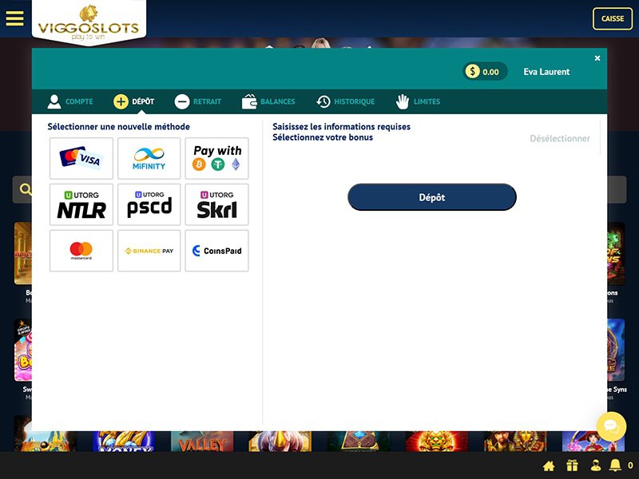Click the search magnifier icon
Image resolution: width=639 pixels, height=479 pixels.
tap(26, 189)
